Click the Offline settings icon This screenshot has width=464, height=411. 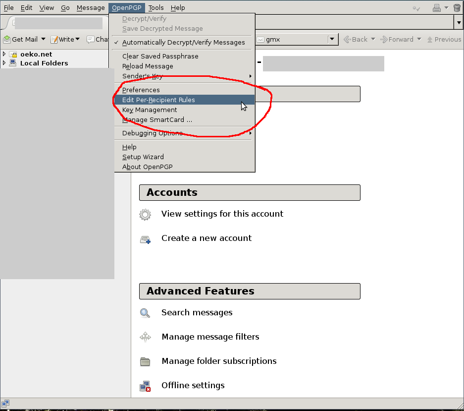(145, 386)
